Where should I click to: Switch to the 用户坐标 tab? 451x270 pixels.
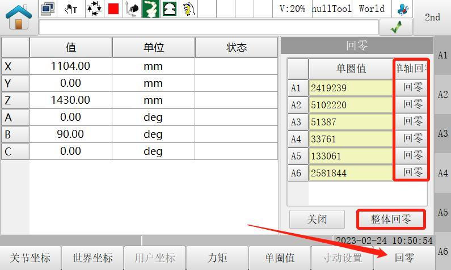155,258
